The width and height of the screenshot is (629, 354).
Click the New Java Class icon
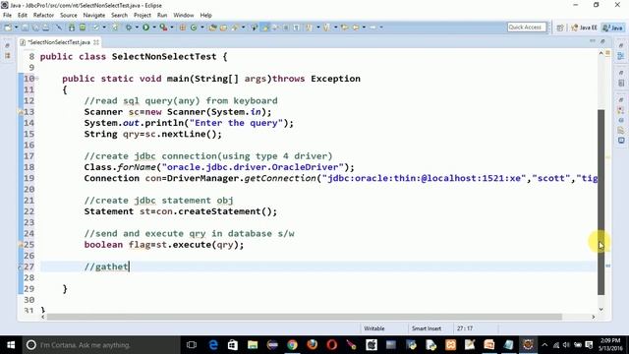(x=194, y=28)
